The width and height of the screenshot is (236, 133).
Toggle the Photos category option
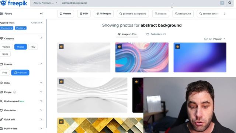(x=21, y=47)
